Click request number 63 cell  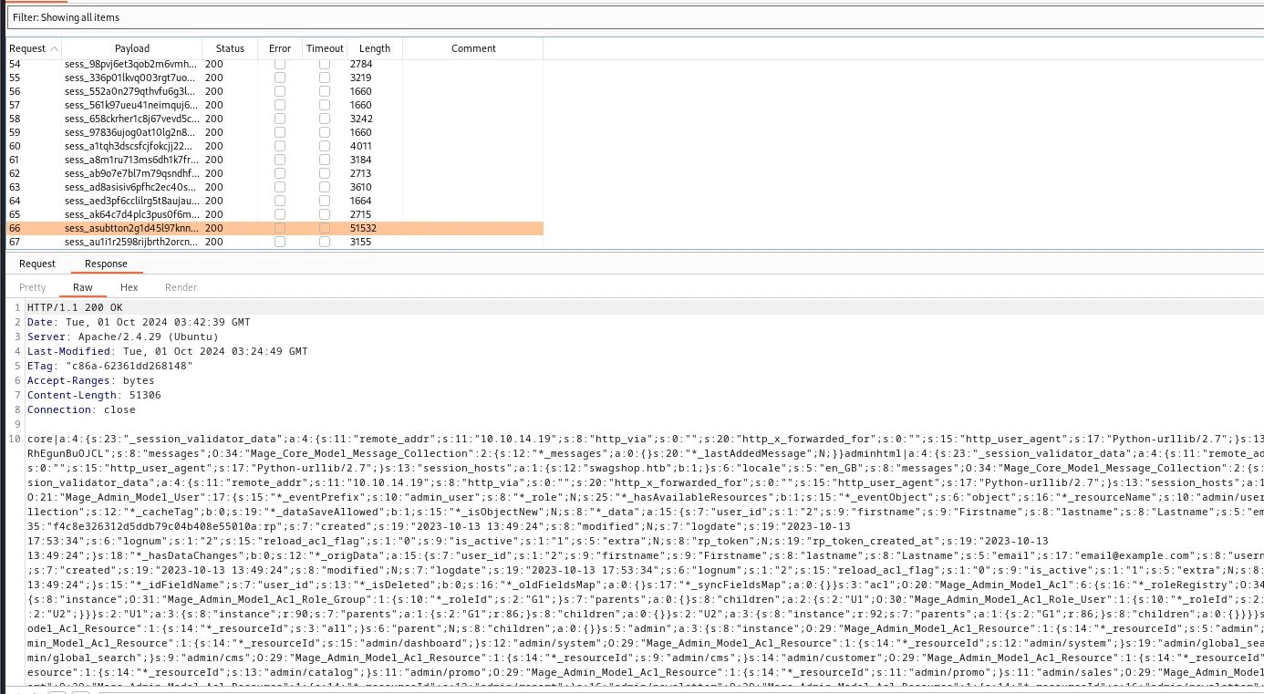pyautogui.click(x=15, y=187)
